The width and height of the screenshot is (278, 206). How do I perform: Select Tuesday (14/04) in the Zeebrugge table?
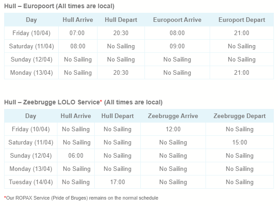tap(31, 182)
